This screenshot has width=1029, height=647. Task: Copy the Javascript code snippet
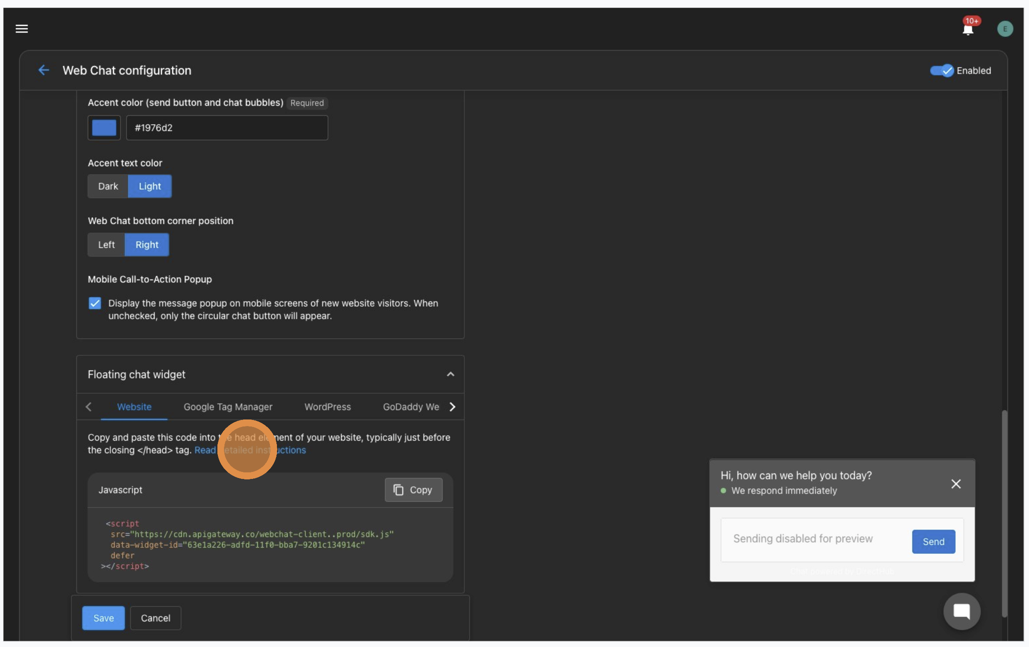(413, 490)
